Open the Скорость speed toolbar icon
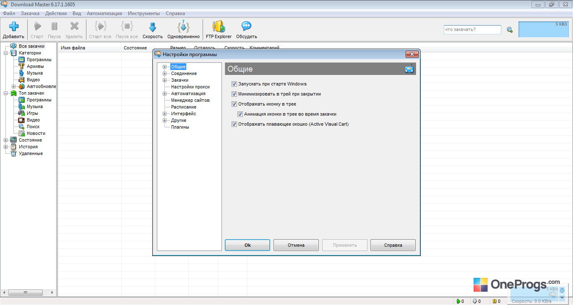573x305 pixels. (153, 27)
